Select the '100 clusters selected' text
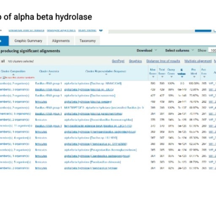This screenshot has height=216, width=216. [21, 61]
